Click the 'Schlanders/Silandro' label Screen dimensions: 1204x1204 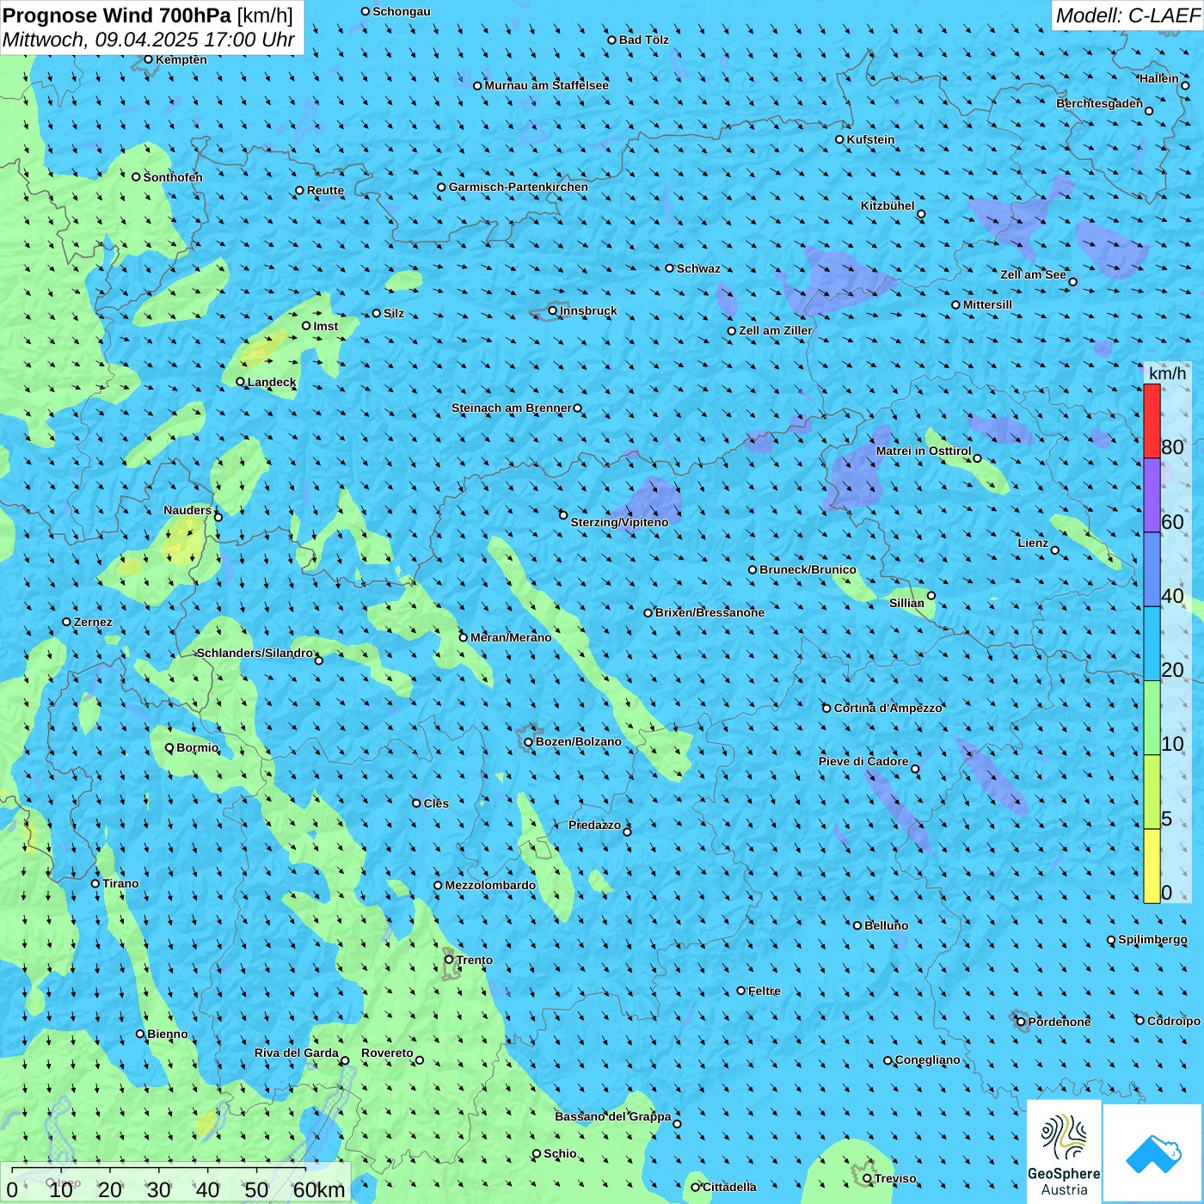point(255,653)
